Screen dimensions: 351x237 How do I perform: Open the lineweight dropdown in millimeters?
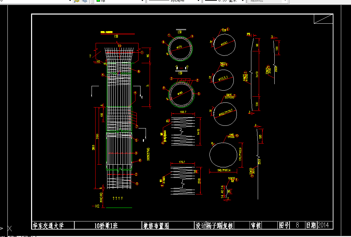tap(224, 1)
